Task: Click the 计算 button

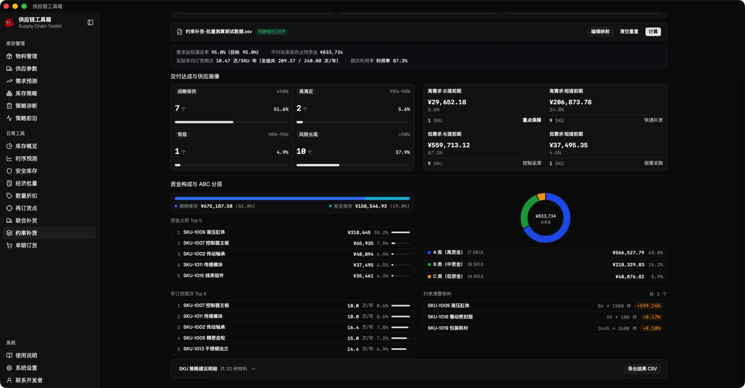Action: click(x=653, y=32)
